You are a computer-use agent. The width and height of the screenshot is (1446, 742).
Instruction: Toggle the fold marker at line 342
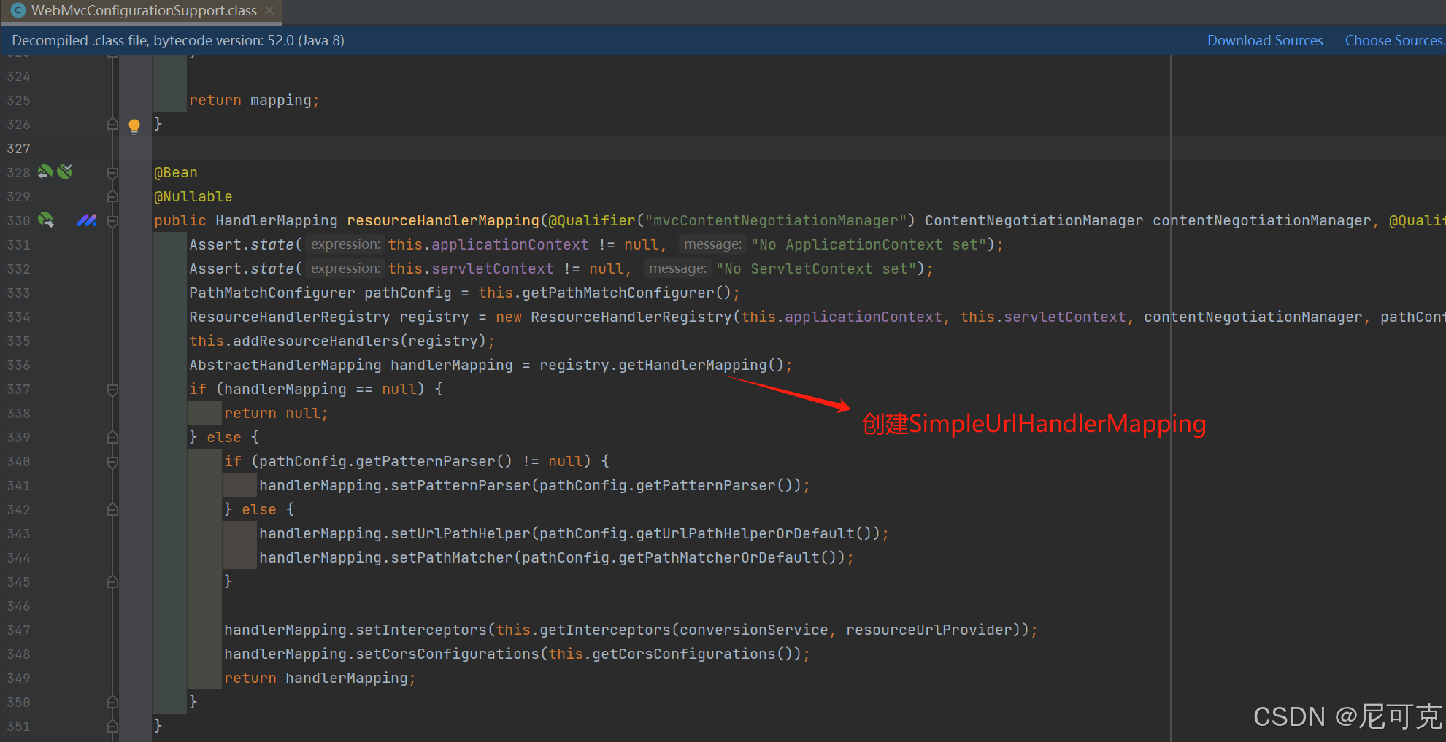click(112, 509)
